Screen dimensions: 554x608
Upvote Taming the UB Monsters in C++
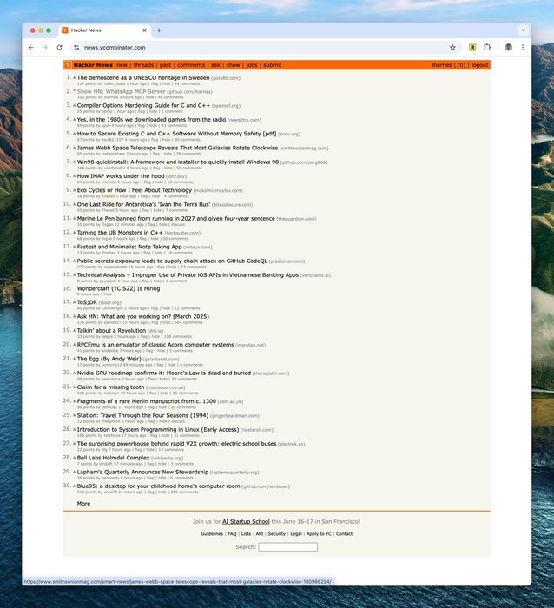[75, 233]
